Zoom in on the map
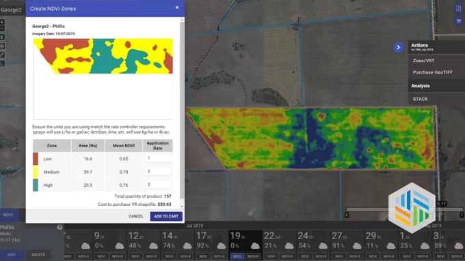The width and height of the screenshot is (465, 261). (2, 22)
